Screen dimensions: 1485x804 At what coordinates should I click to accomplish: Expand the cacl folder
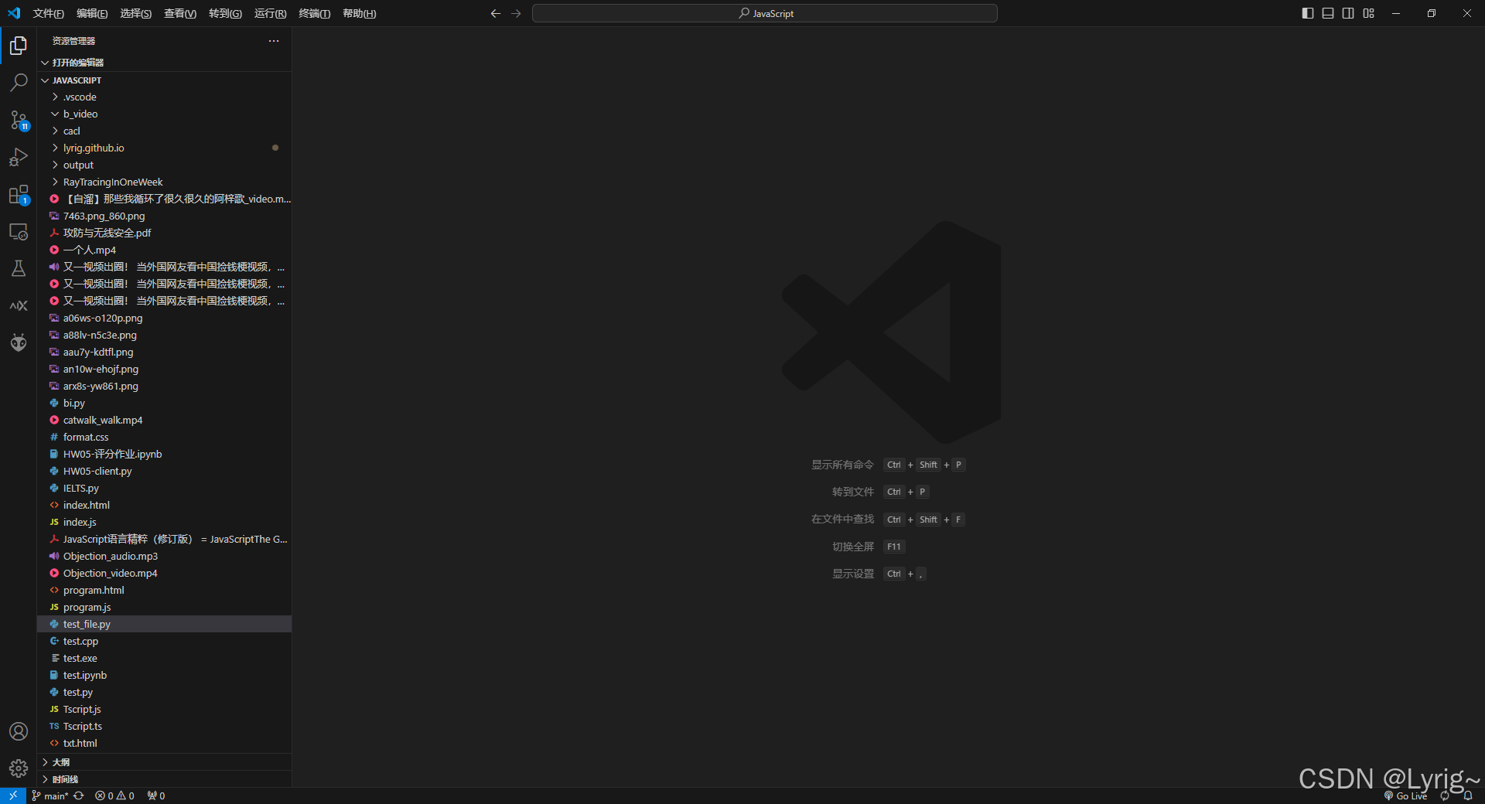click(164, 131)
